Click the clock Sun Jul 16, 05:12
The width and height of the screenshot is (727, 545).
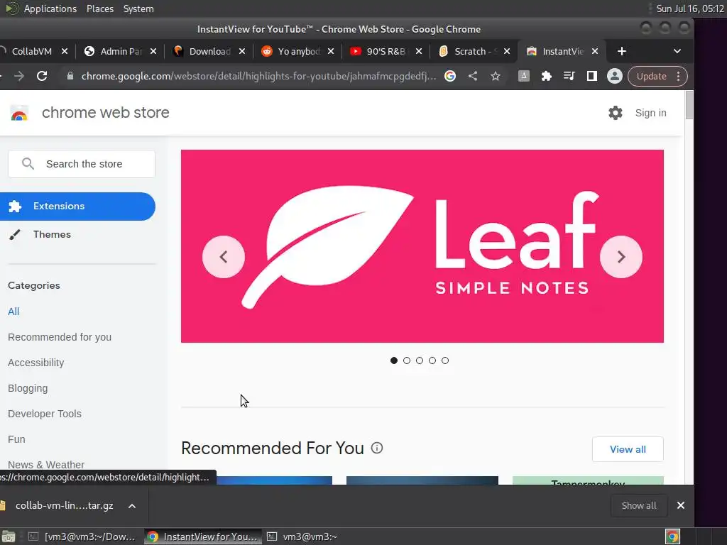coord(690,9)
